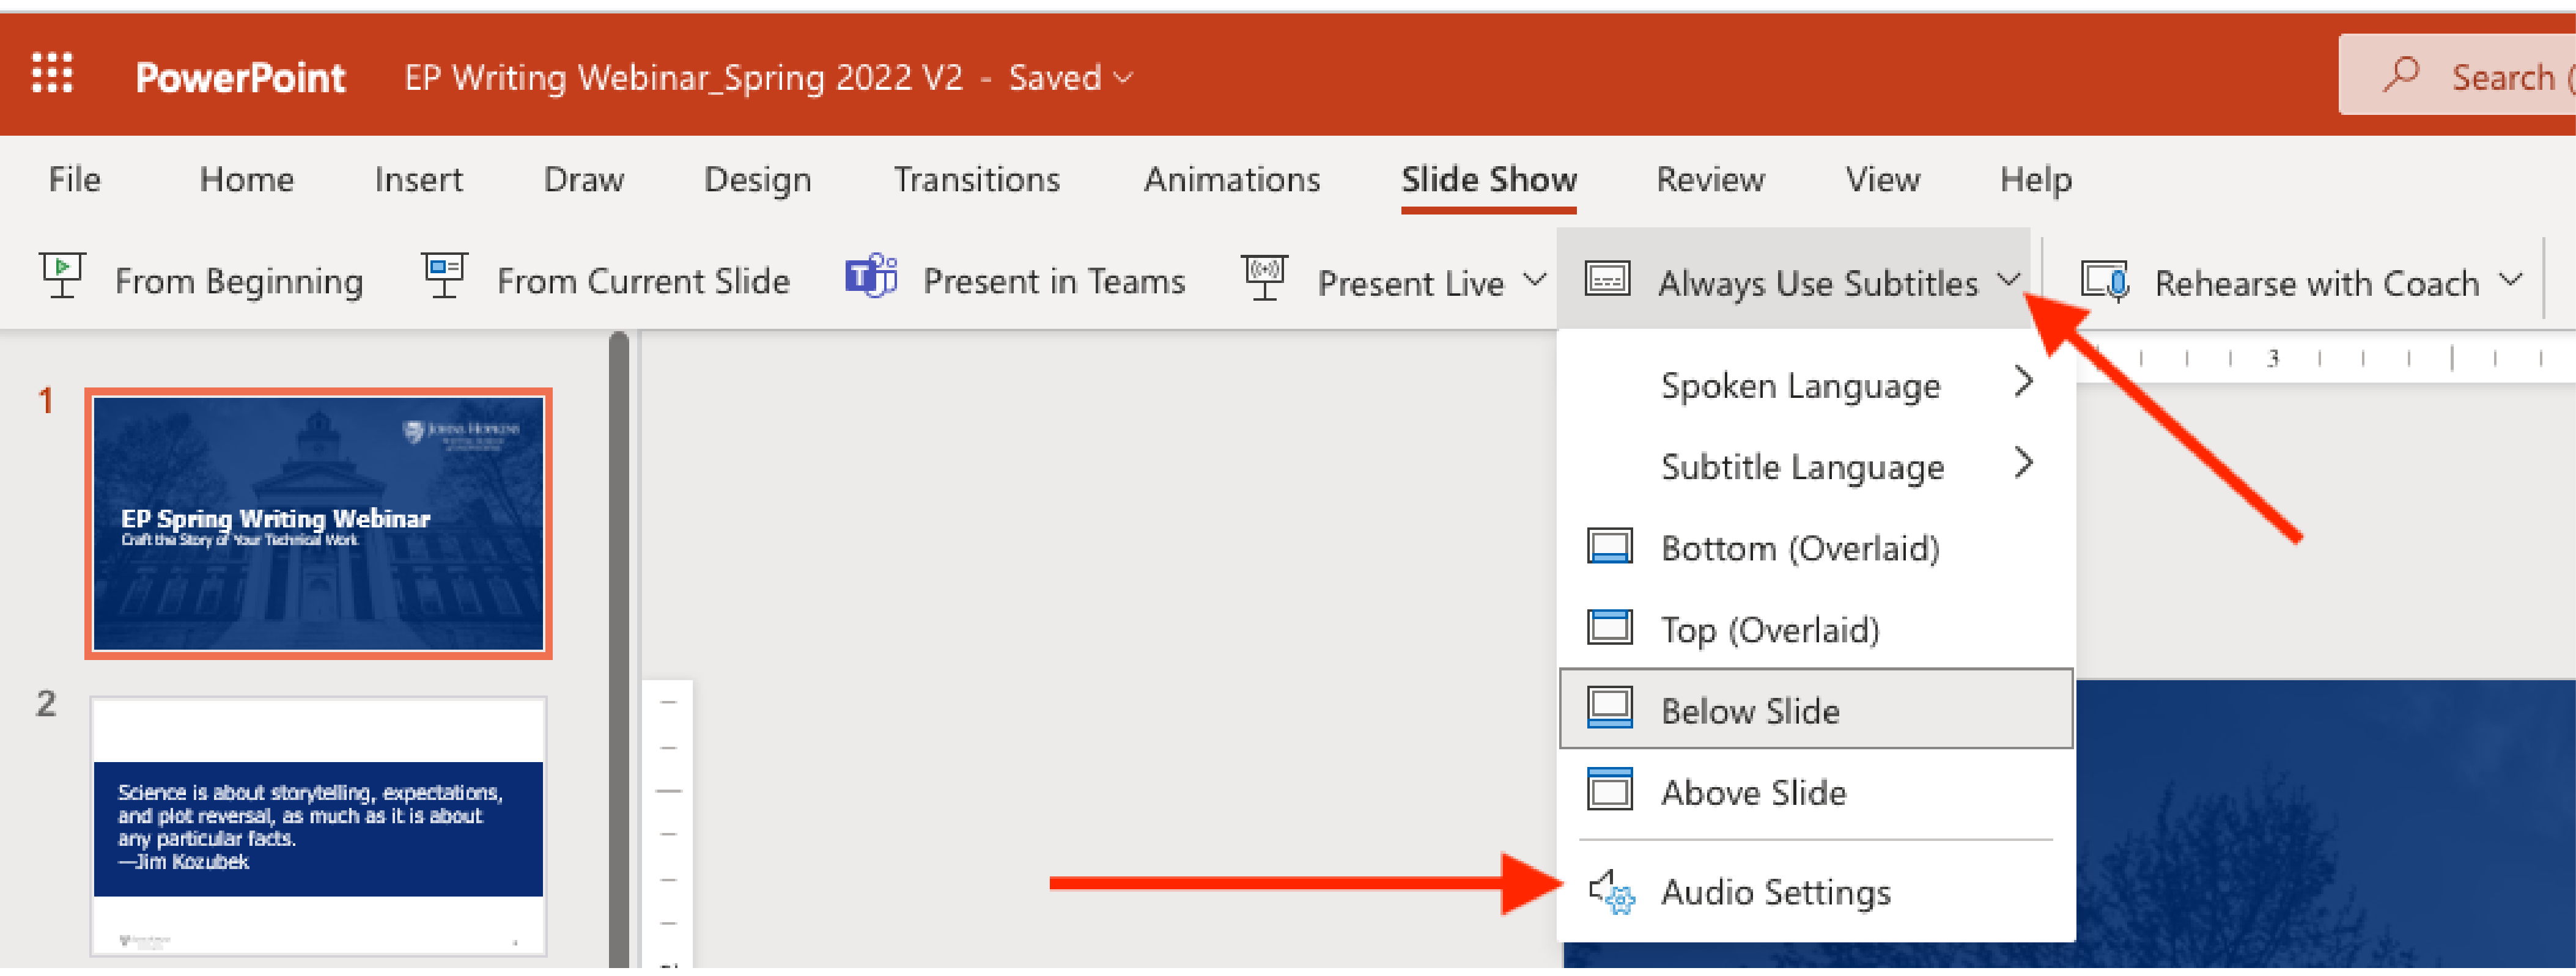Click the Below Slide position icon
The width and height of the screenshot is (2576, 976).
pyautogui.click(x=1610, y=709)
